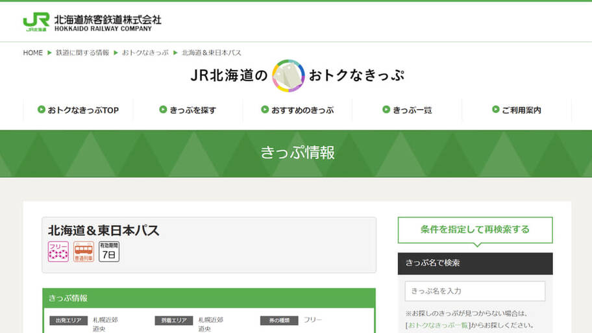Click the 到着エリア label
The width and height of the screenshot is (592, 333).
pos(174,321)
